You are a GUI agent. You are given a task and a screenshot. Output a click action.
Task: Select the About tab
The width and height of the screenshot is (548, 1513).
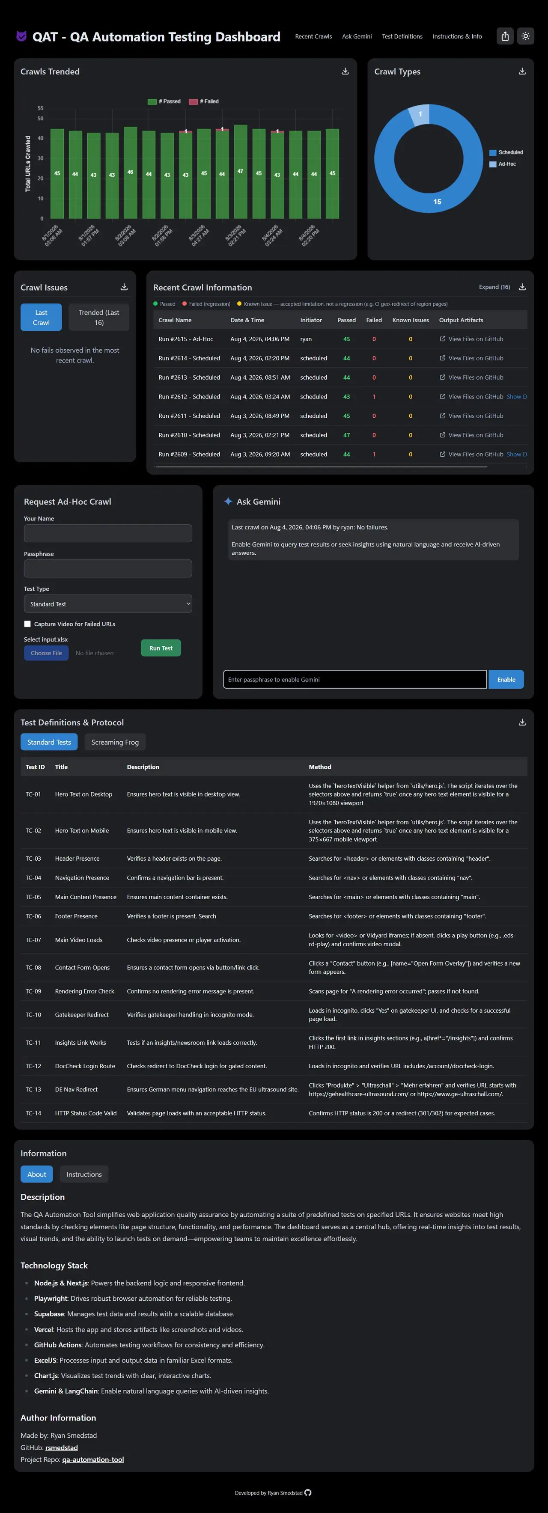click(37, 1174)
